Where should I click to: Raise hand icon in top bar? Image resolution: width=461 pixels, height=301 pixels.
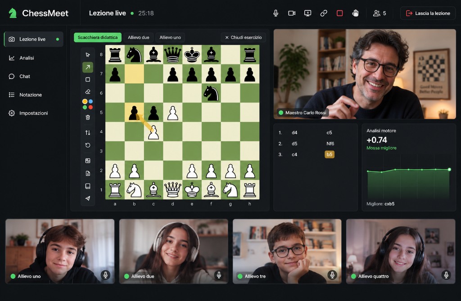point(356,13)
